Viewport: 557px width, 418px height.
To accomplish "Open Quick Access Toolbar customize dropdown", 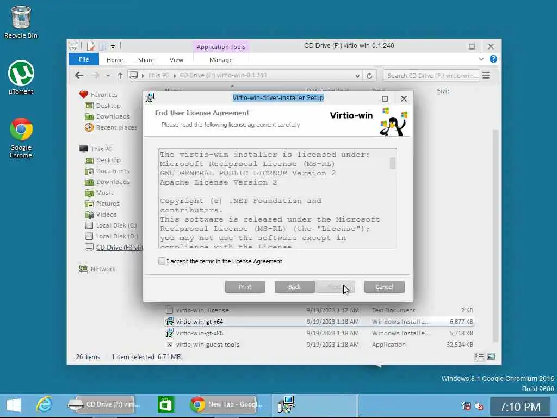I will coord(113,47).
